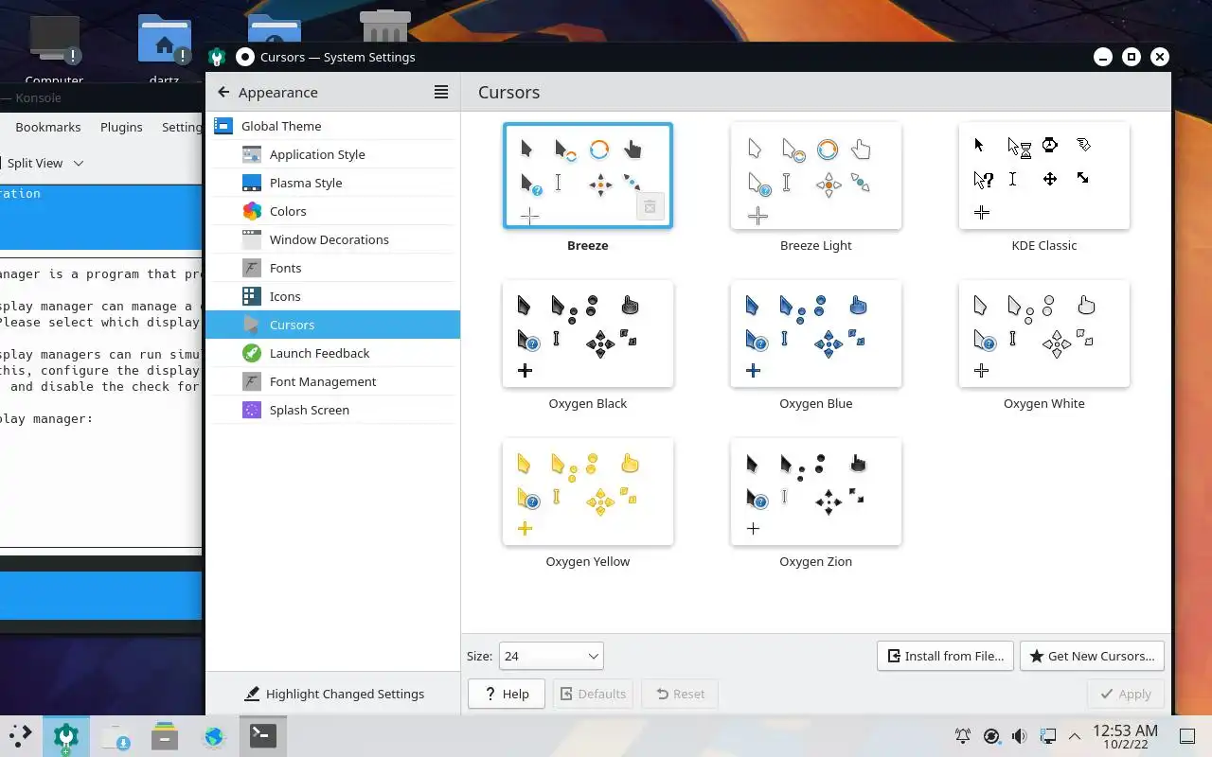Click the Window Decorations icon
The height and width of the screenshot is (757, 1212).
251,239
